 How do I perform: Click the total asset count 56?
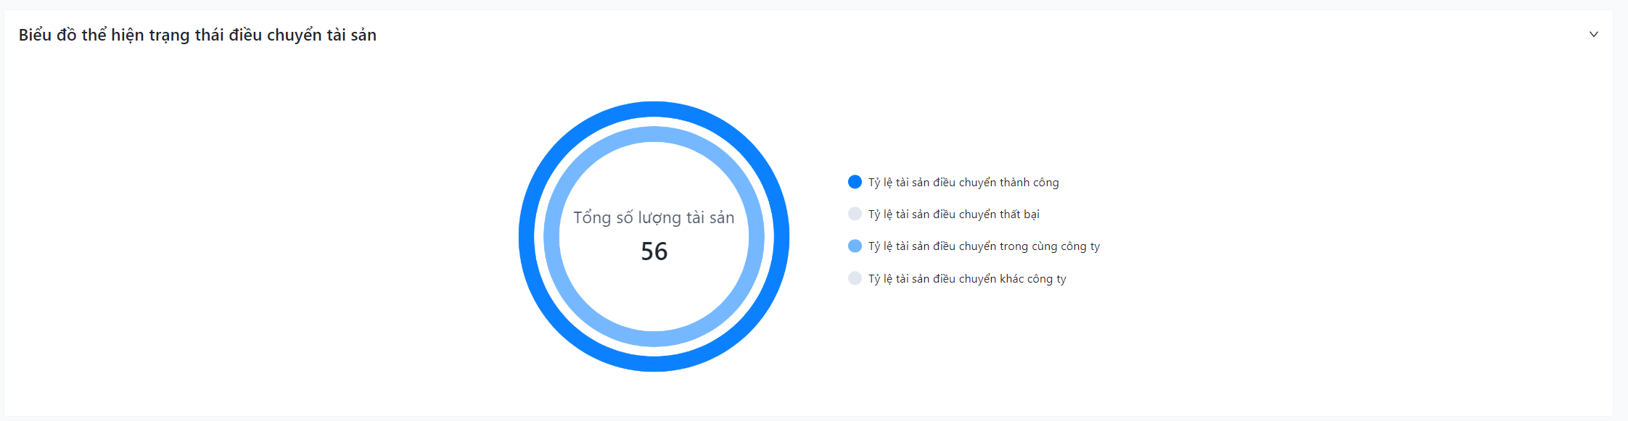click(x=654, y=251)
